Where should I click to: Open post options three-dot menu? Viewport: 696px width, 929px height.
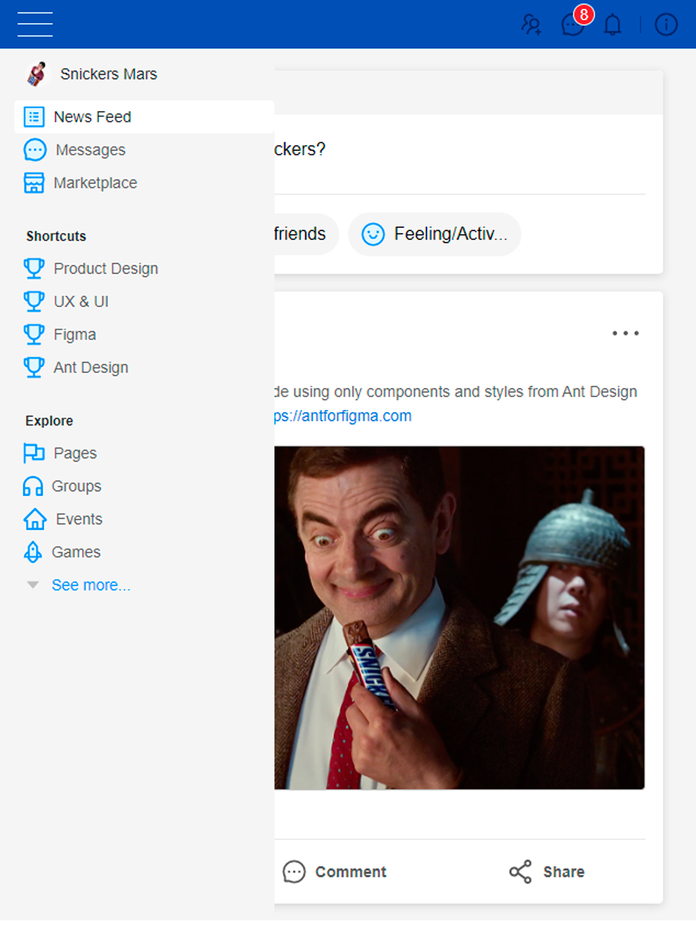[x=626, y=333]
